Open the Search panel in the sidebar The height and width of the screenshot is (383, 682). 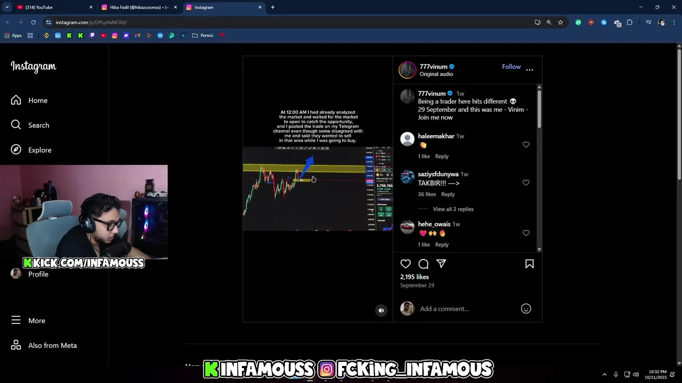(x=30, y=125)
